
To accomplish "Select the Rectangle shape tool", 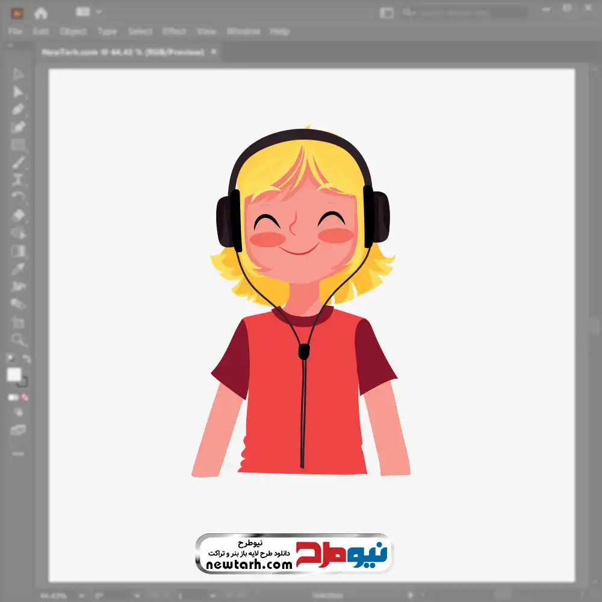I will 18,144.
